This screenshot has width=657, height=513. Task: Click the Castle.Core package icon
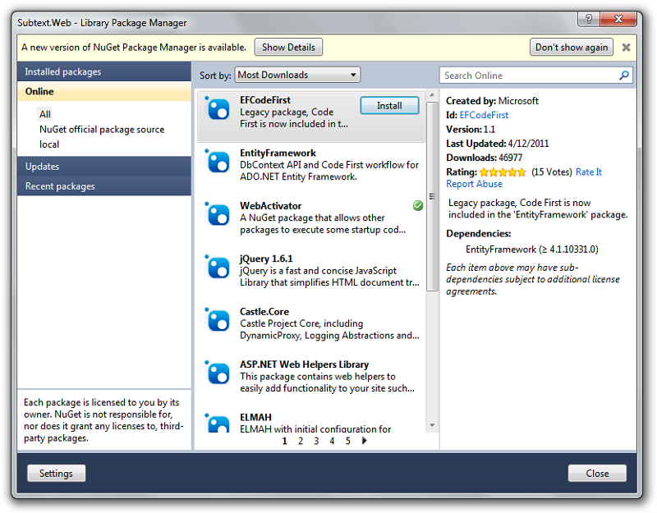218,320
